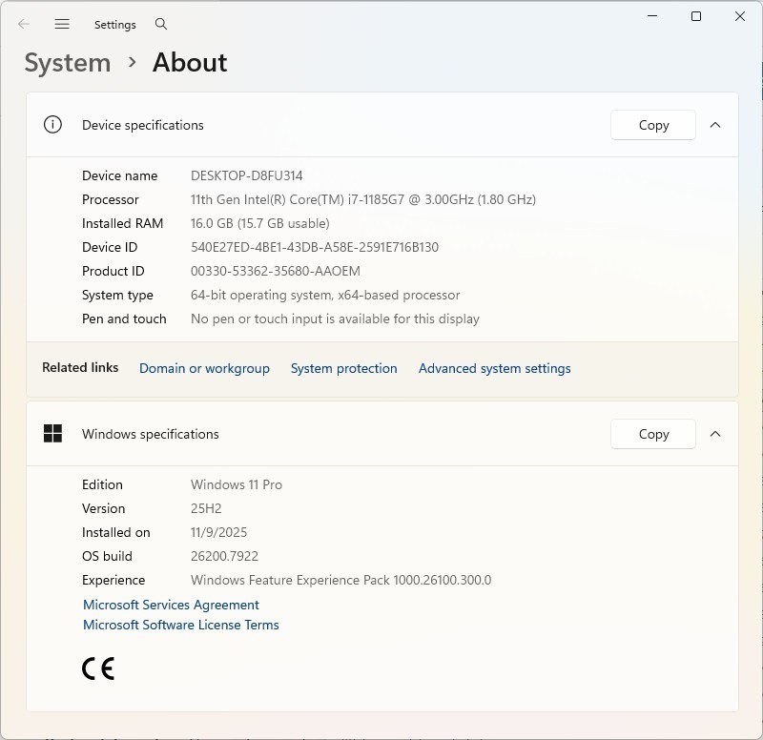Open Domain or workgroup link

coord(204,368)
